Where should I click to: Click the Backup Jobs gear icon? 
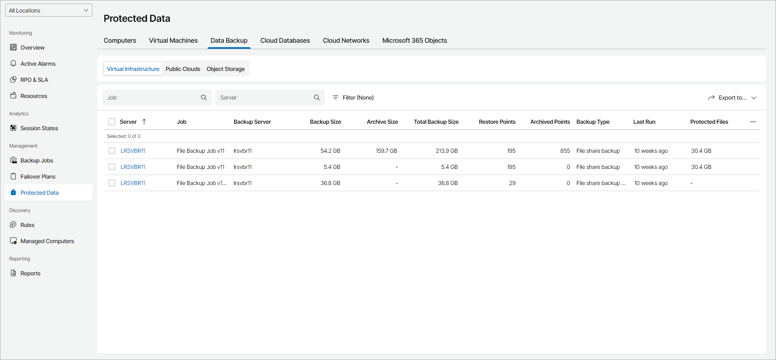tap(13, 160)
